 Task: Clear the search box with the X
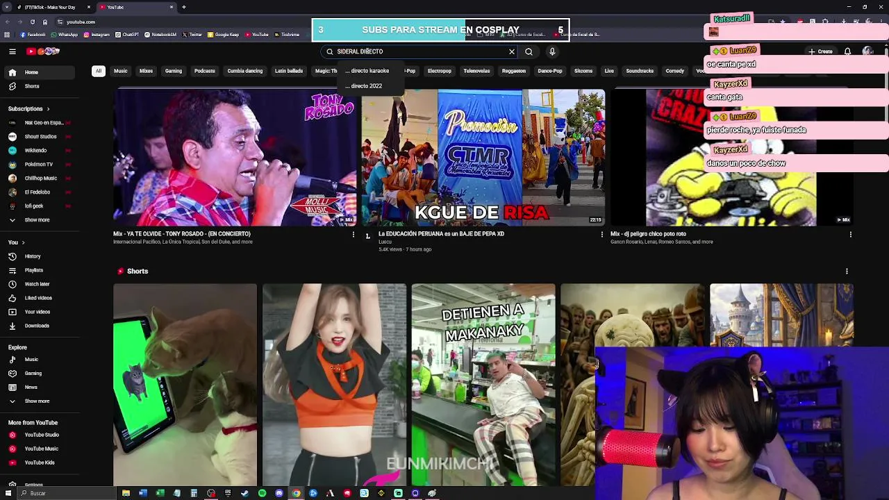512,51
